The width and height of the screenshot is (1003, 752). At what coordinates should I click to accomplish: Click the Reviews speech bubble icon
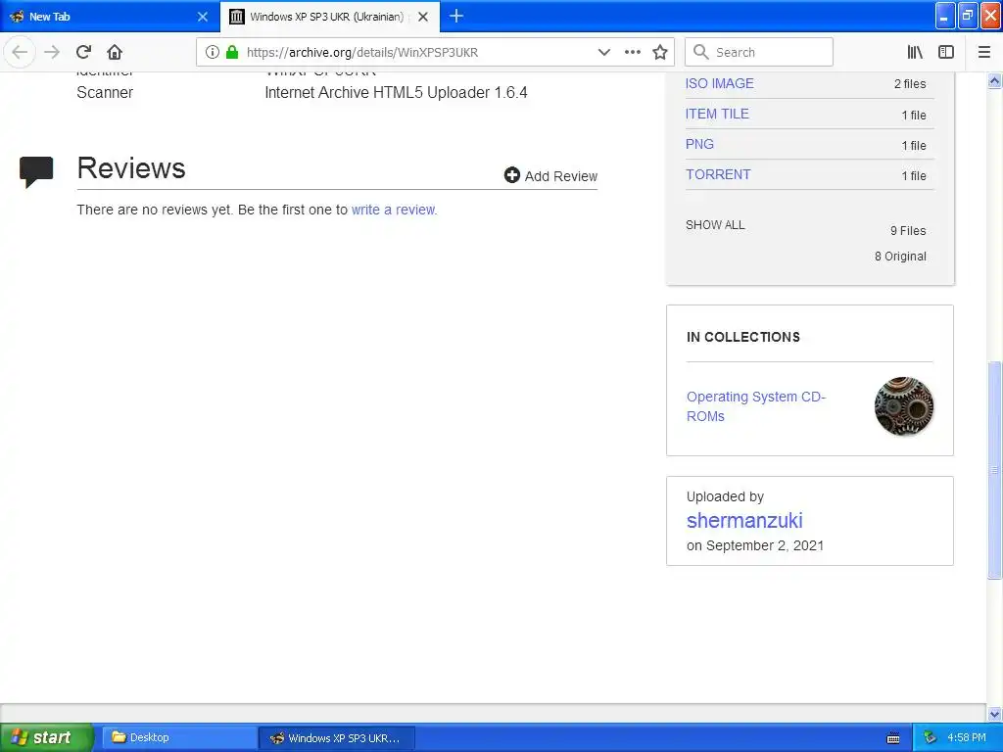tap(36, 171)
